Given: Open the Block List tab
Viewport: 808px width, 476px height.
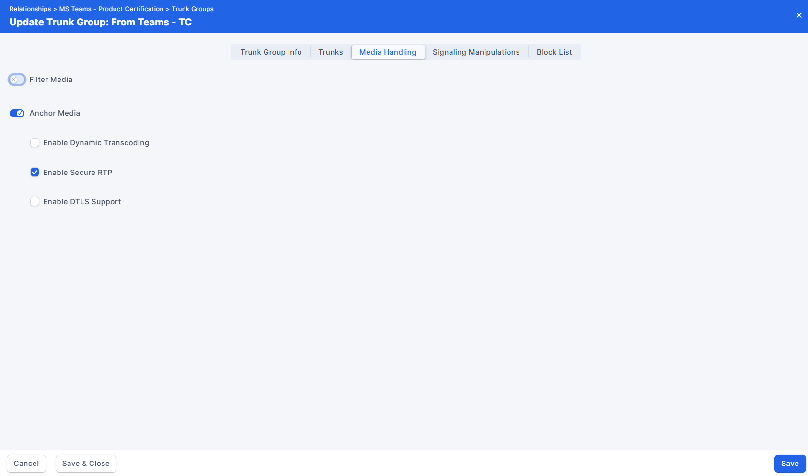Looking at the screenshot, I should pos(554,52).
